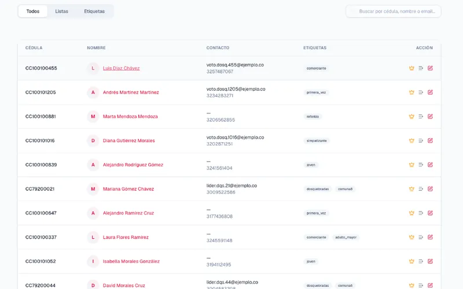The height and width of the screenshot is (289, 463).
Task: Click the crown icon for Luis Díaz Chávez
Action: pyautogui.click(x=411, y=68)
